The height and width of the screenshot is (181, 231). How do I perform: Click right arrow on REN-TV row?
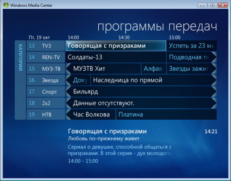coord(214,57)
